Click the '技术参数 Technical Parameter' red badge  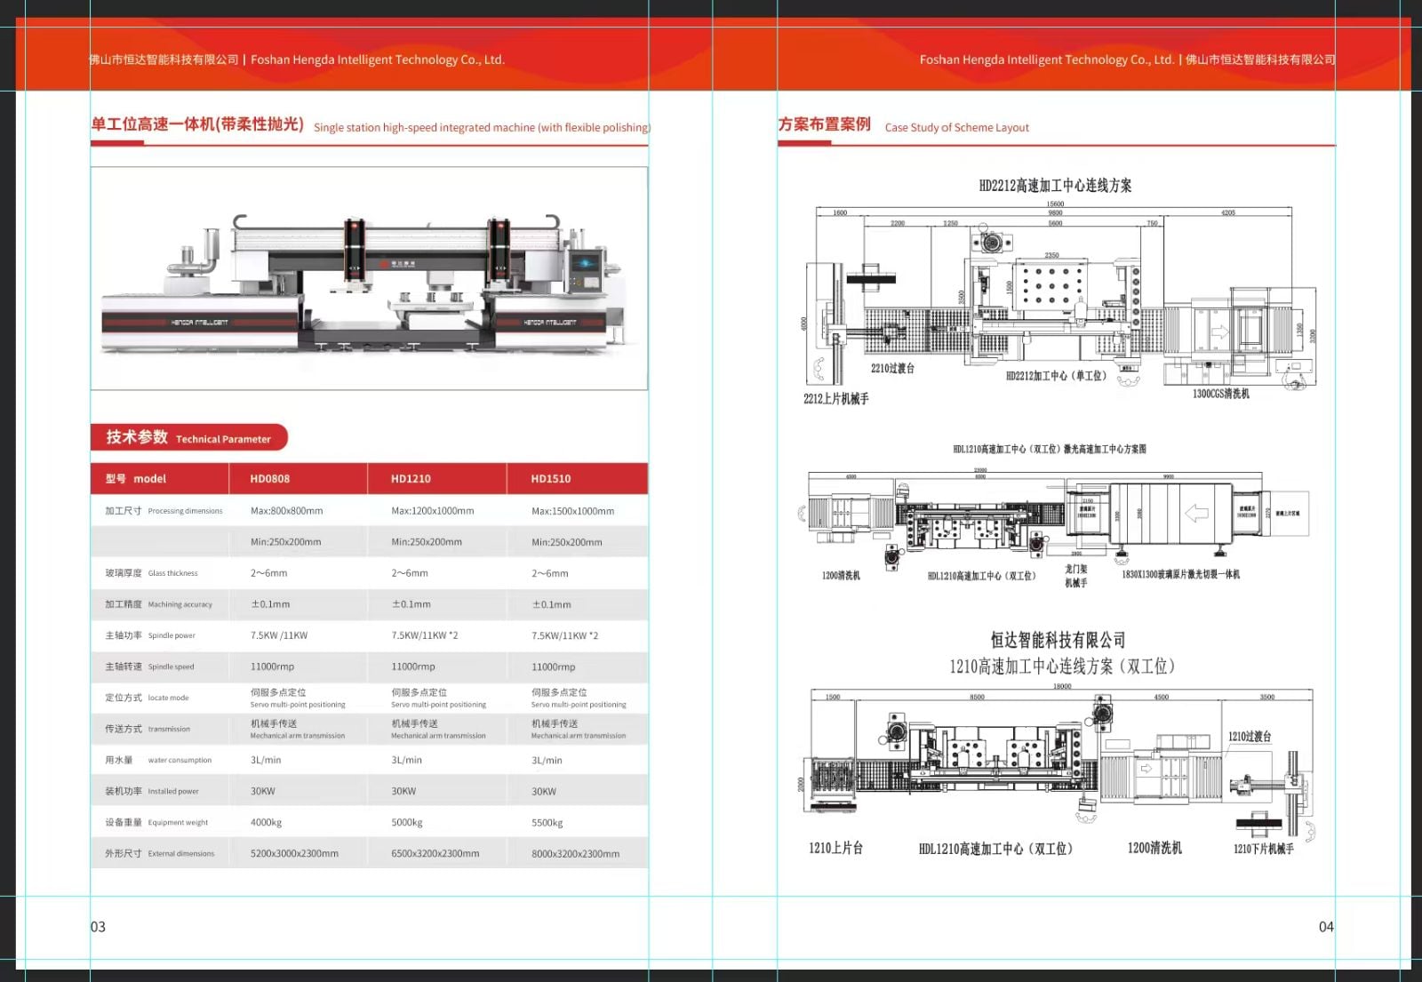point(188,437)
